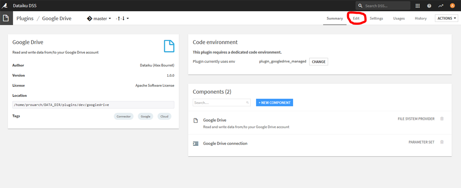This screenshot has width=461, height=188.
Task: Select the Connector tag chip
Action: click(x=123, y=116)
